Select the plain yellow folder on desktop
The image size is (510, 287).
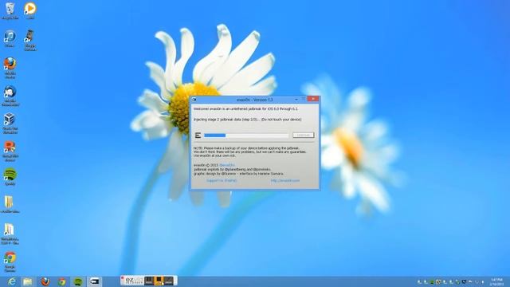point(10,204)
